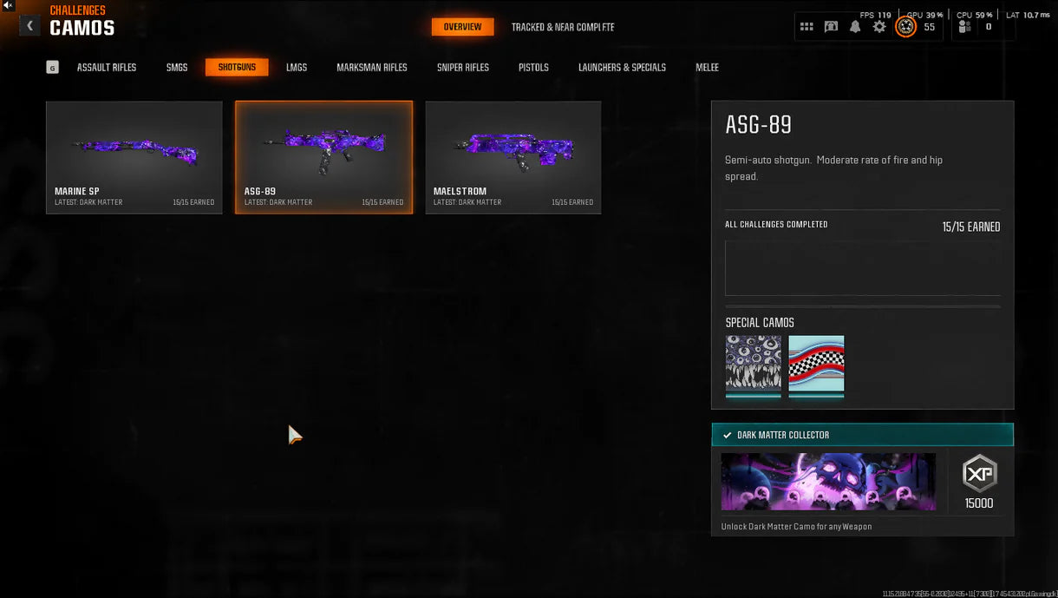Click the XP reward hexagon icon

point(979,474)
